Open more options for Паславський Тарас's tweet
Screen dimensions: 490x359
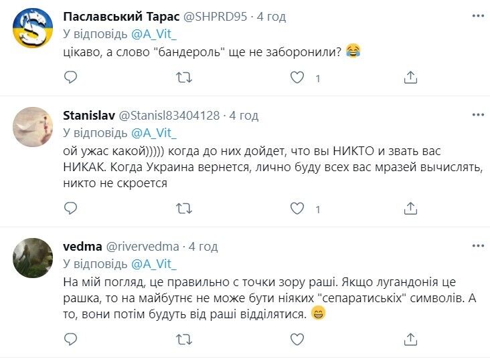coord(477,17)
